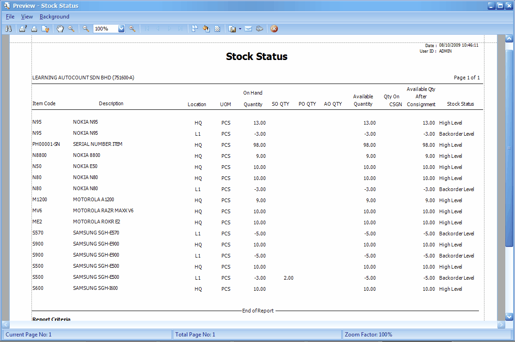Click the SAMSUNG SGH-I600 description
The width and height of the screenshot is (515, 342).
95,288
